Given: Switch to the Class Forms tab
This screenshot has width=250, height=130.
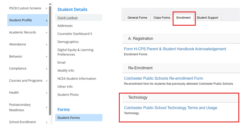Looking at the screenshot, I should (162, 18).
